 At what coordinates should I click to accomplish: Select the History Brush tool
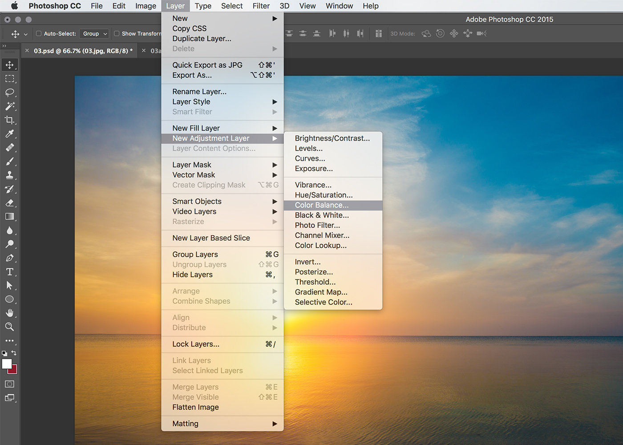click(10, 189)
